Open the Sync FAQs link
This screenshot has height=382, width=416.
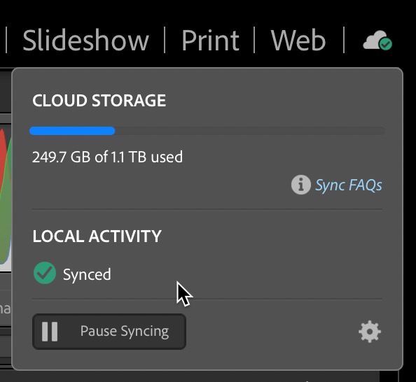(x=349, y=185)
